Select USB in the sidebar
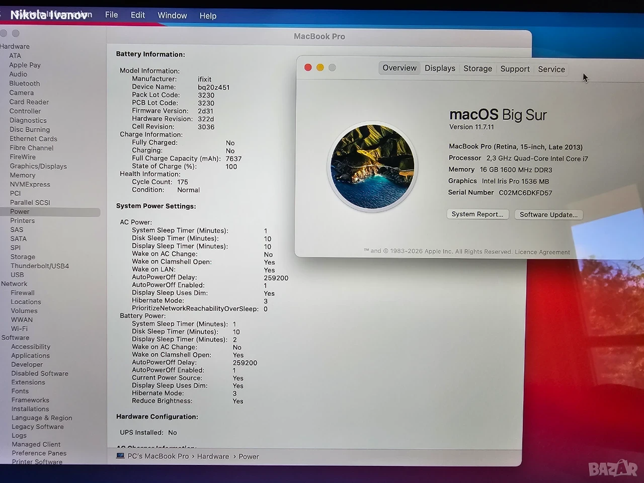The width and height of the screenshot is (644, 483). click(17, 275)
